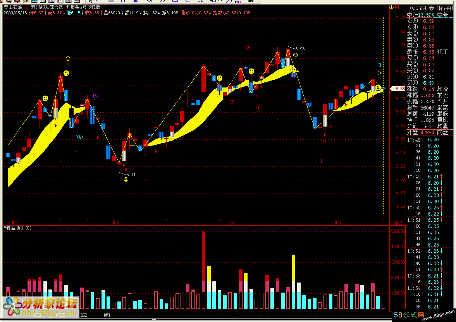
Task: Click the 日线 period label
Action: (x=397, y=223)
